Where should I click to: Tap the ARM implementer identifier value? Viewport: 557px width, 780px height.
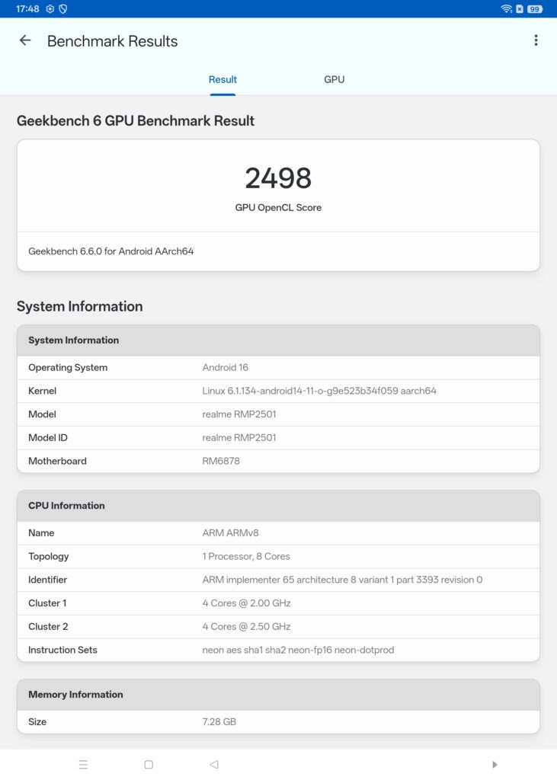342,580
